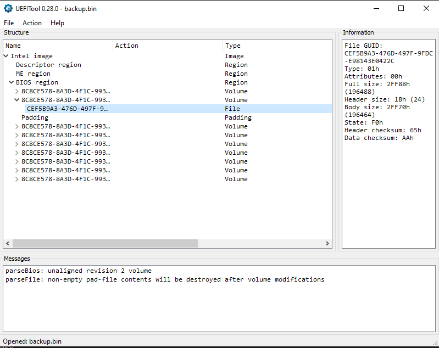Click the right arrow of horizontal scrollbar

(327, 243)
